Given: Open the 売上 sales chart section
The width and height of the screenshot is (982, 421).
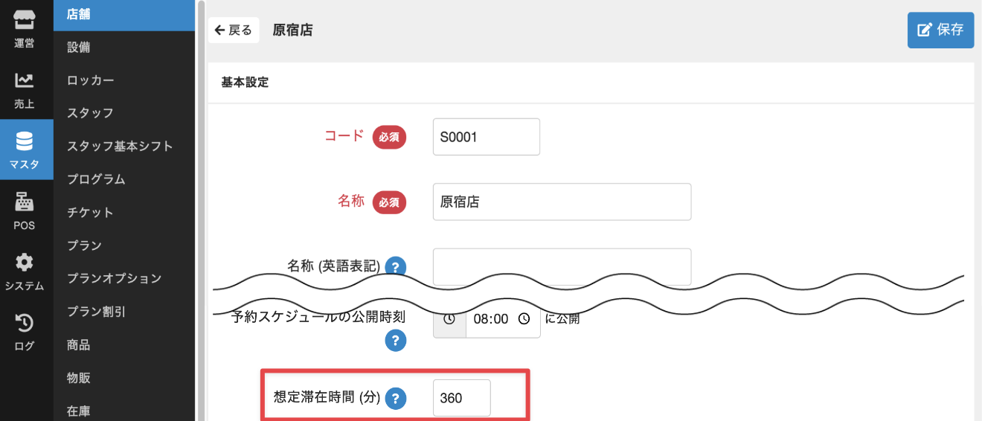Looking at the screenshot, I should [25, 89].
